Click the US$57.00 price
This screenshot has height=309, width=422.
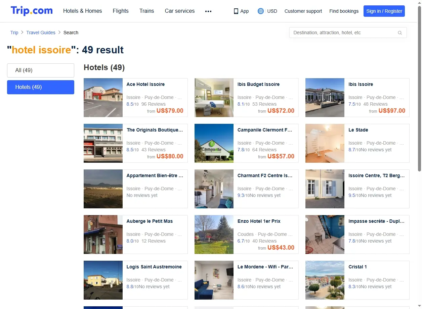click(281, 156)
